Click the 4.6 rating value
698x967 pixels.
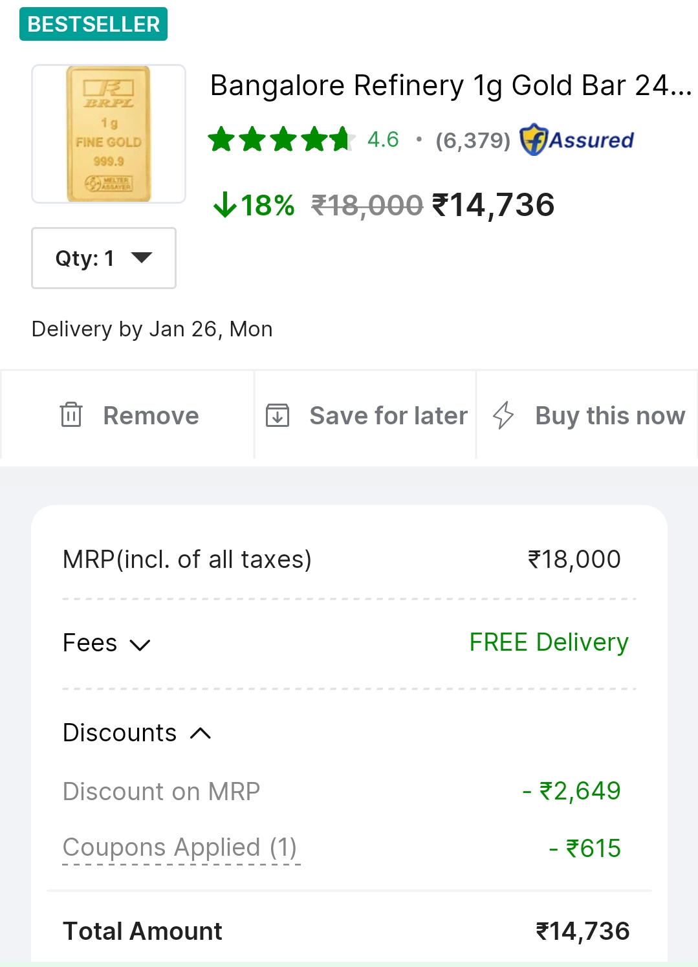pyautogui.click(x=383, y=139)
